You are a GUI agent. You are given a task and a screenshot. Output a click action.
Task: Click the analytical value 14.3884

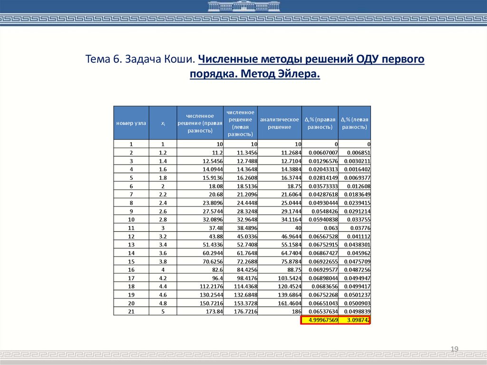280,169
